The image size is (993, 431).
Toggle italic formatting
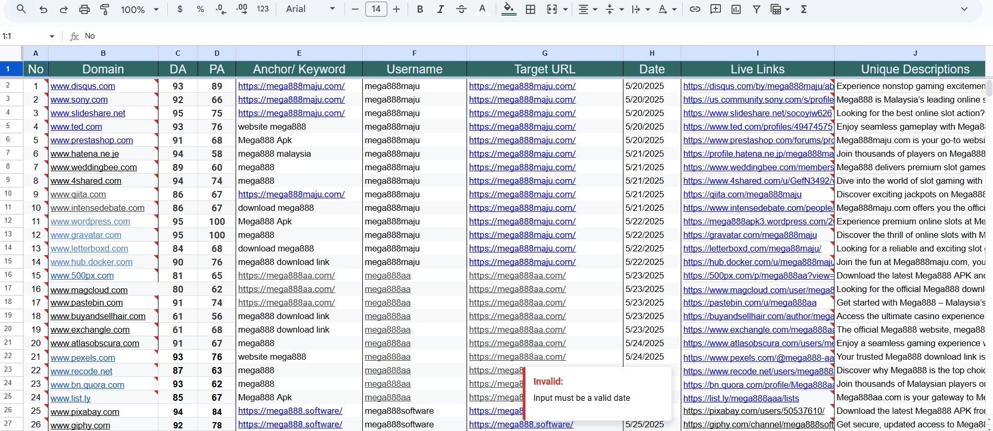440,9
